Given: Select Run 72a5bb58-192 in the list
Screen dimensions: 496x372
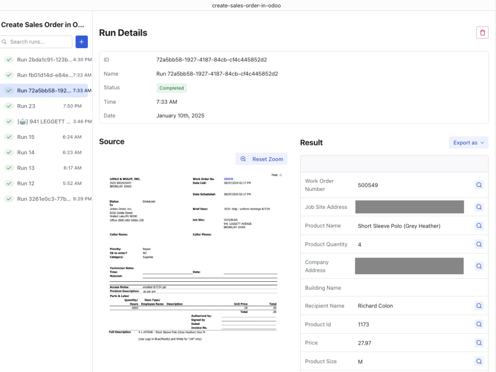Looking at the screenshot, I should (x=44, y=90).
